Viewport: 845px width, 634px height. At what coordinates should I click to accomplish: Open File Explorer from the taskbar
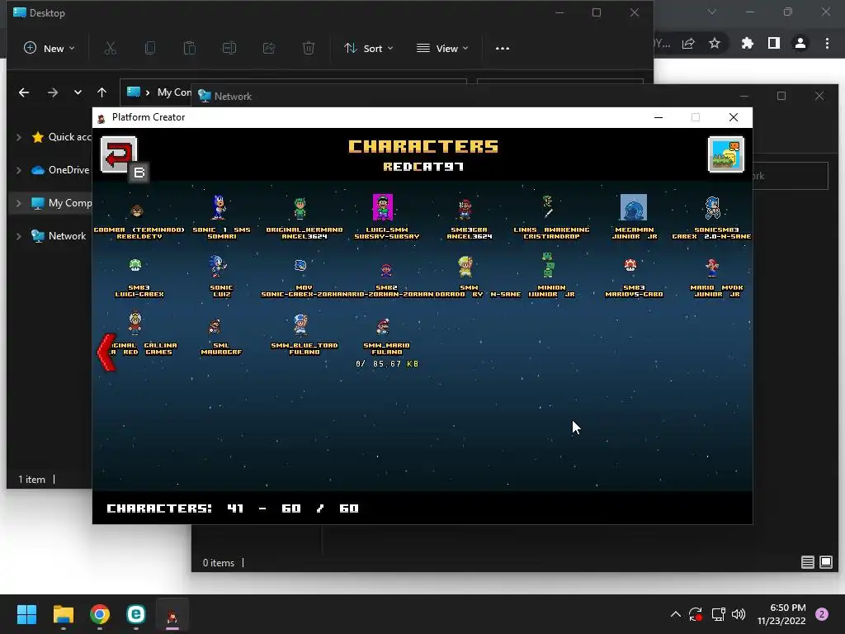(63, 614)
